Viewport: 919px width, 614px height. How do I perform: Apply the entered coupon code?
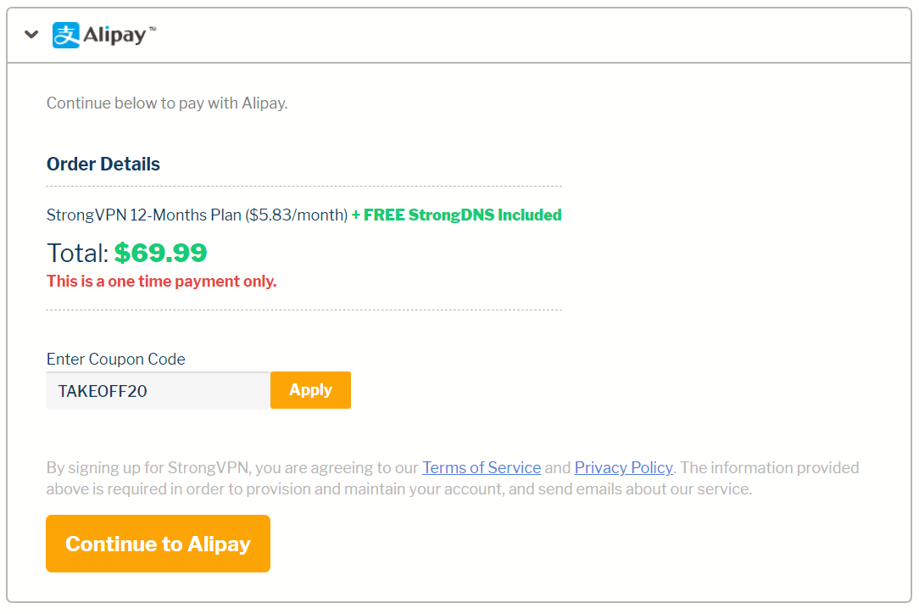(x=310, y=390)
